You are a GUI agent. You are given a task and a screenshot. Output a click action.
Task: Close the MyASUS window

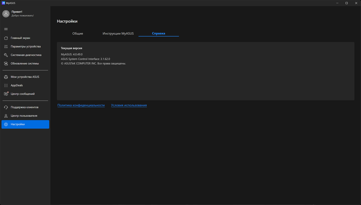[356, 3]
